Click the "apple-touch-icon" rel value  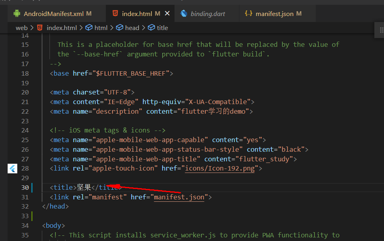point(123,168)
